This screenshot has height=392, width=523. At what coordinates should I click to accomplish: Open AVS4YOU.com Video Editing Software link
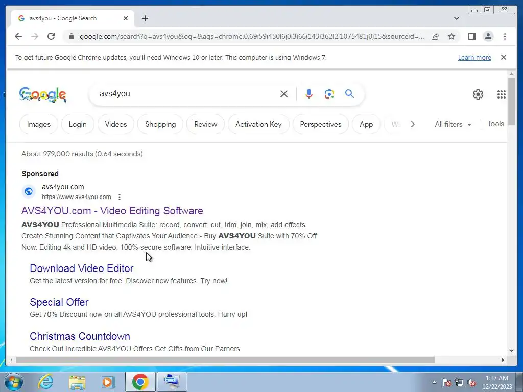point(112,211)
